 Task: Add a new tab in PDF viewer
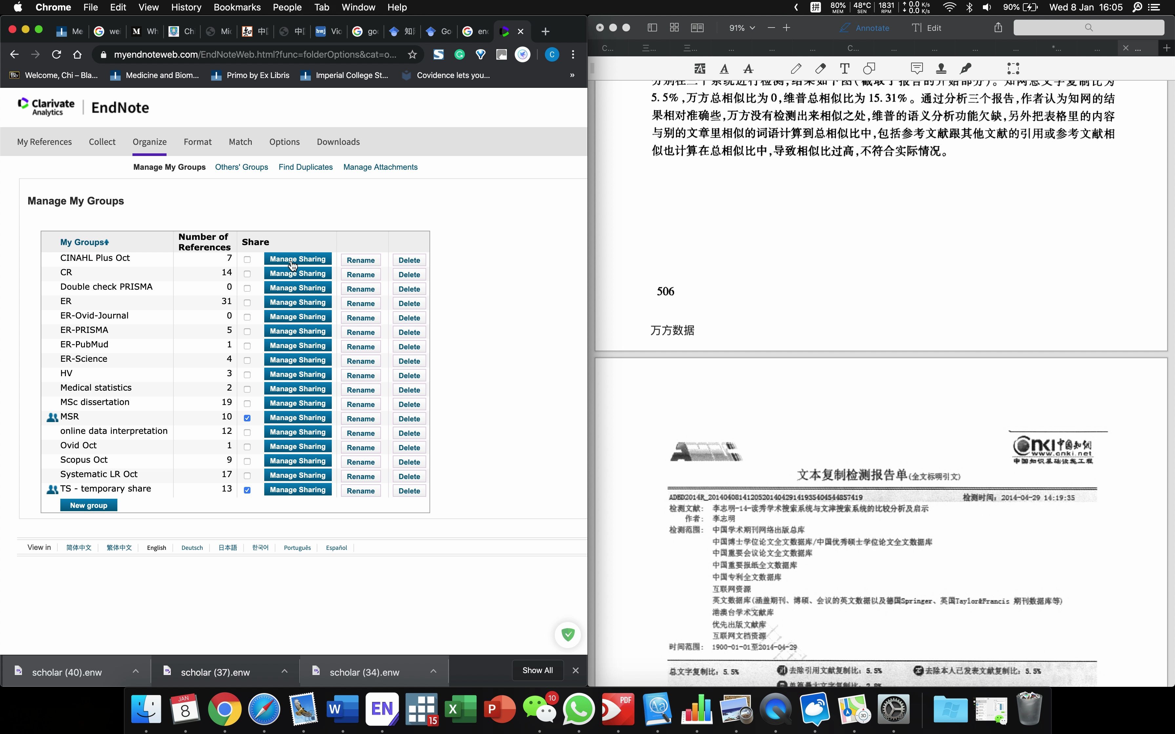coord(1167,48)
